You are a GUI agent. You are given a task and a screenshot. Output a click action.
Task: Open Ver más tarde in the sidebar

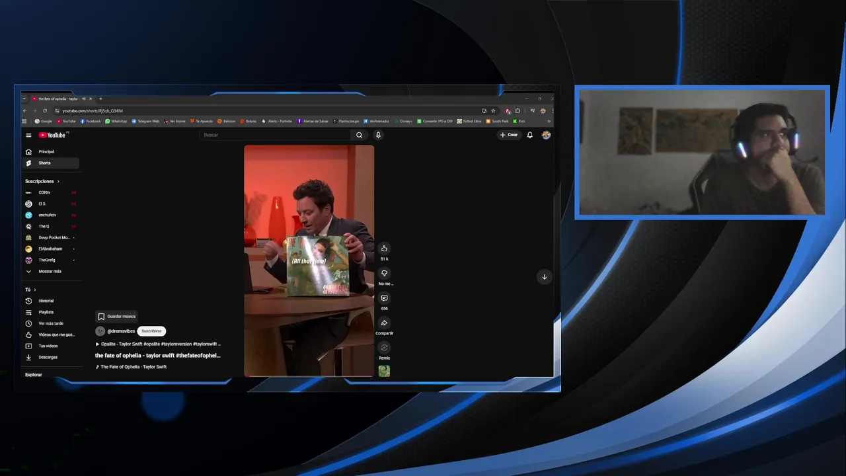pyautogui.click(x=50, y=323)
